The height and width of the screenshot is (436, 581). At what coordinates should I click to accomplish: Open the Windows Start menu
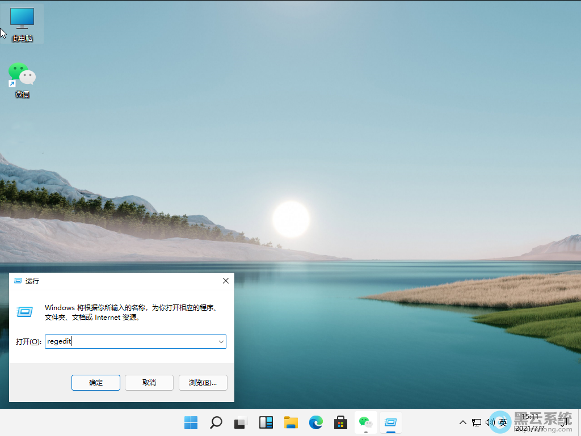coord(191,422)
